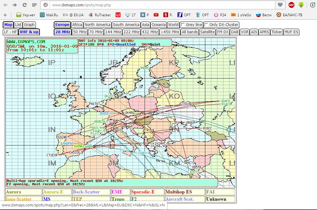Switch to the LF - HF band group
317x210 pixels.
point(10,32)
